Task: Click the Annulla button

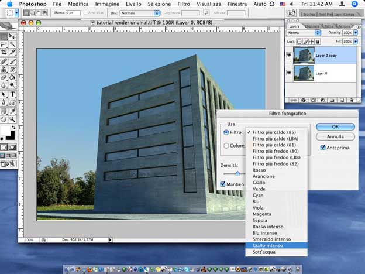Action: (x=335, y=136)
